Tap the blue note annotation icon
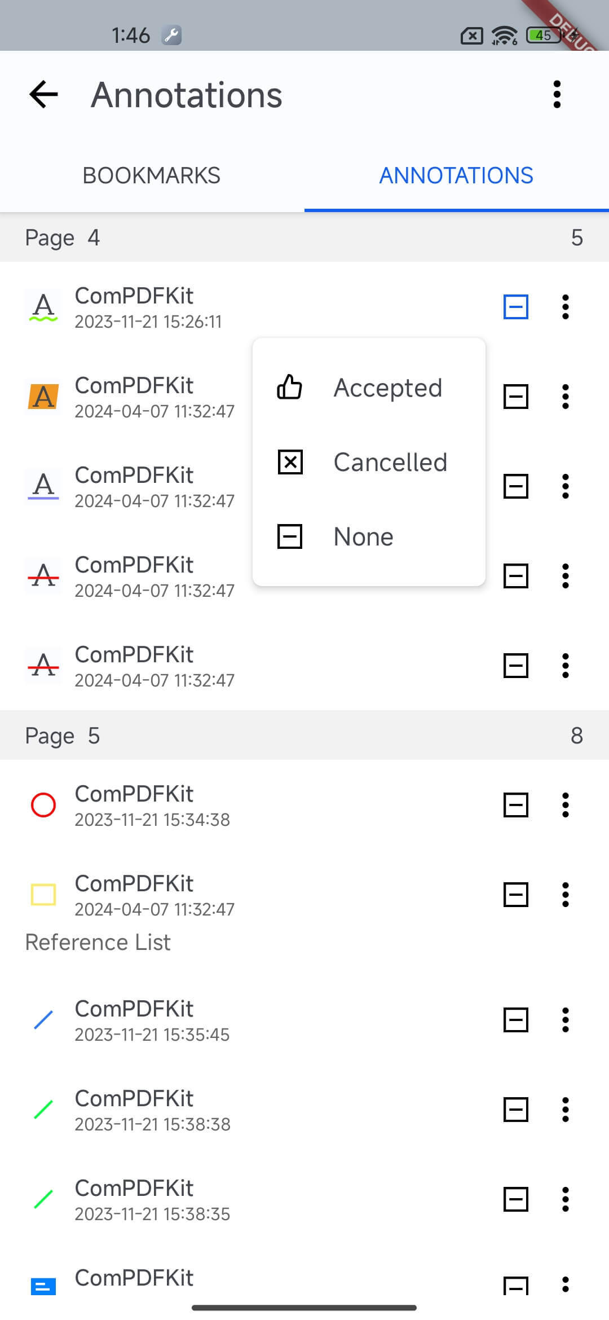The image size is (609, 1320). [43, 1286]
